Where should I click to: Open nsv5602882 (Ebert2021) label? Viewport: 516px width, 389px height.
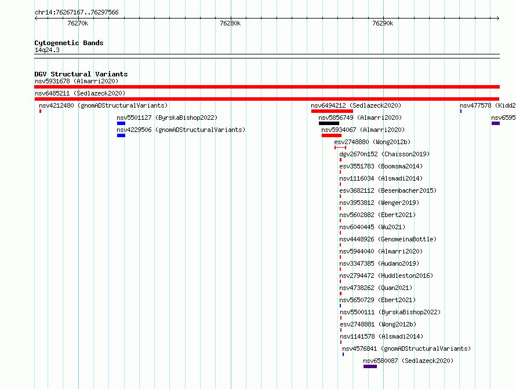(x=377, y=215)
